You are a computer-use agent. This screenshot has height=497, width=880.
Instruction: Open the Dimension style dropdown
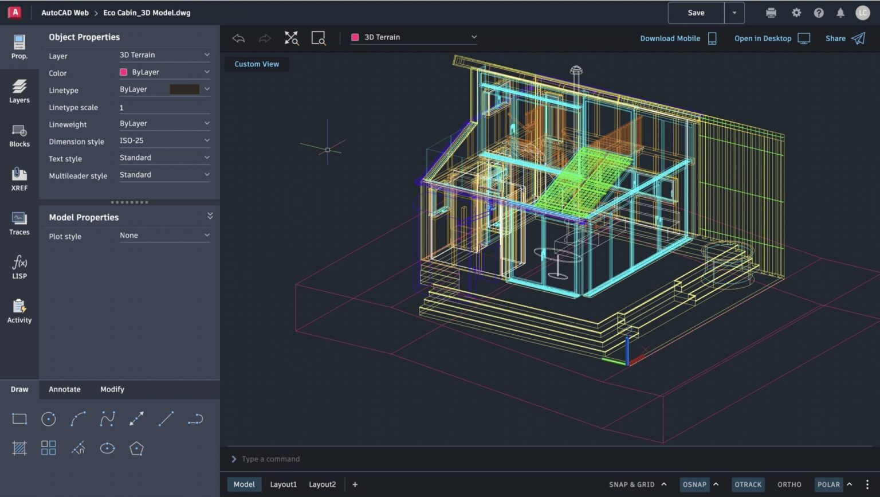coord(164,140)
